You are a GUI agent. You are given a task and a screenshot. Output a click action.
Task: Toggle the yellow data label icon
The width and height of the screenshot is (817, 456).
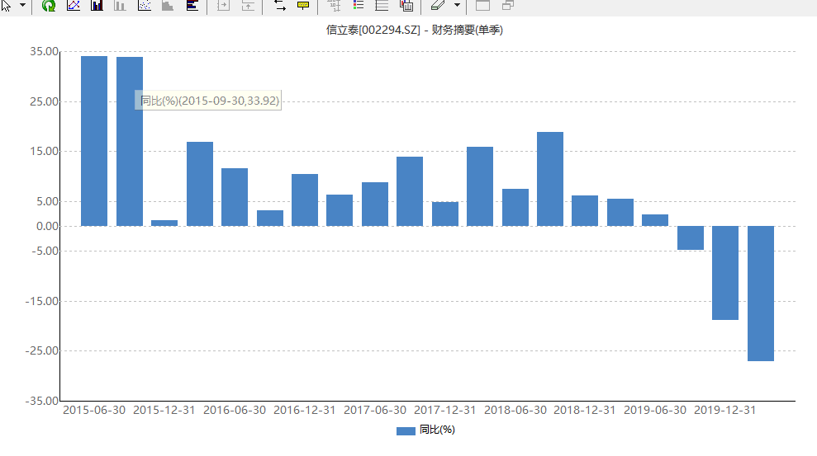click(x=302, y=5)
